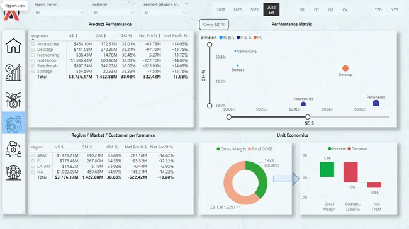This screenshot has height=229, width=409.
Task: Click the right handle of NS $ slider
Action: tap(308, 117)
